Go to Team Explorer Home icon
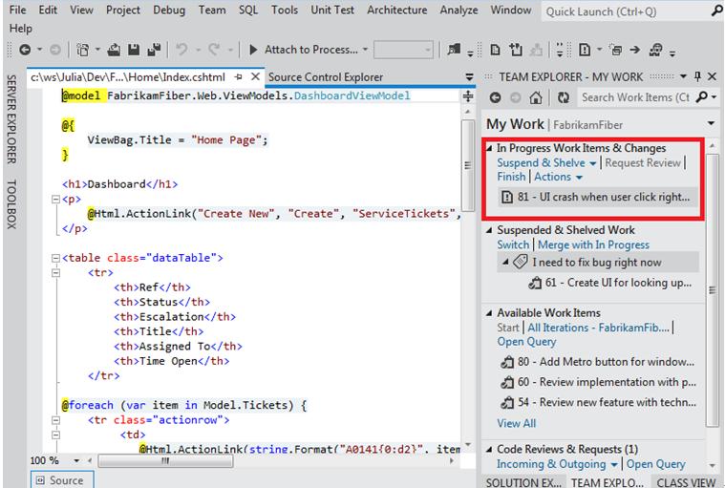The image size is (725, 488). pos(536,97)
